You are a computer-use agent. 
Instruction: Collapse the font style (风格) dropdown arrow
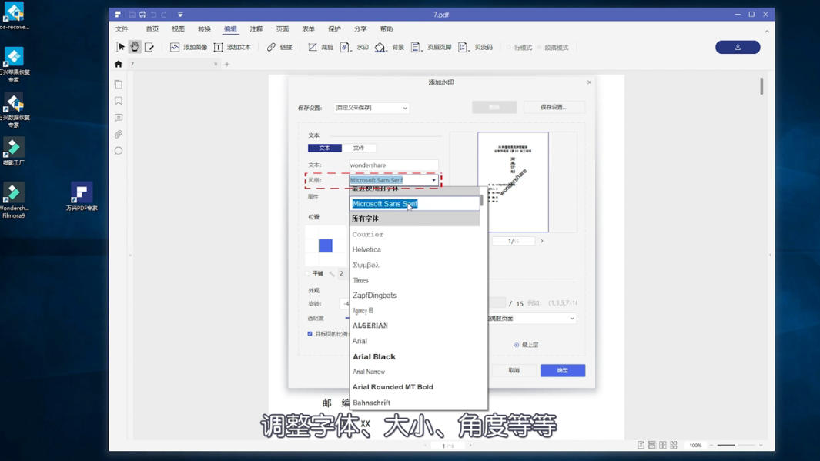coord(433,180)
